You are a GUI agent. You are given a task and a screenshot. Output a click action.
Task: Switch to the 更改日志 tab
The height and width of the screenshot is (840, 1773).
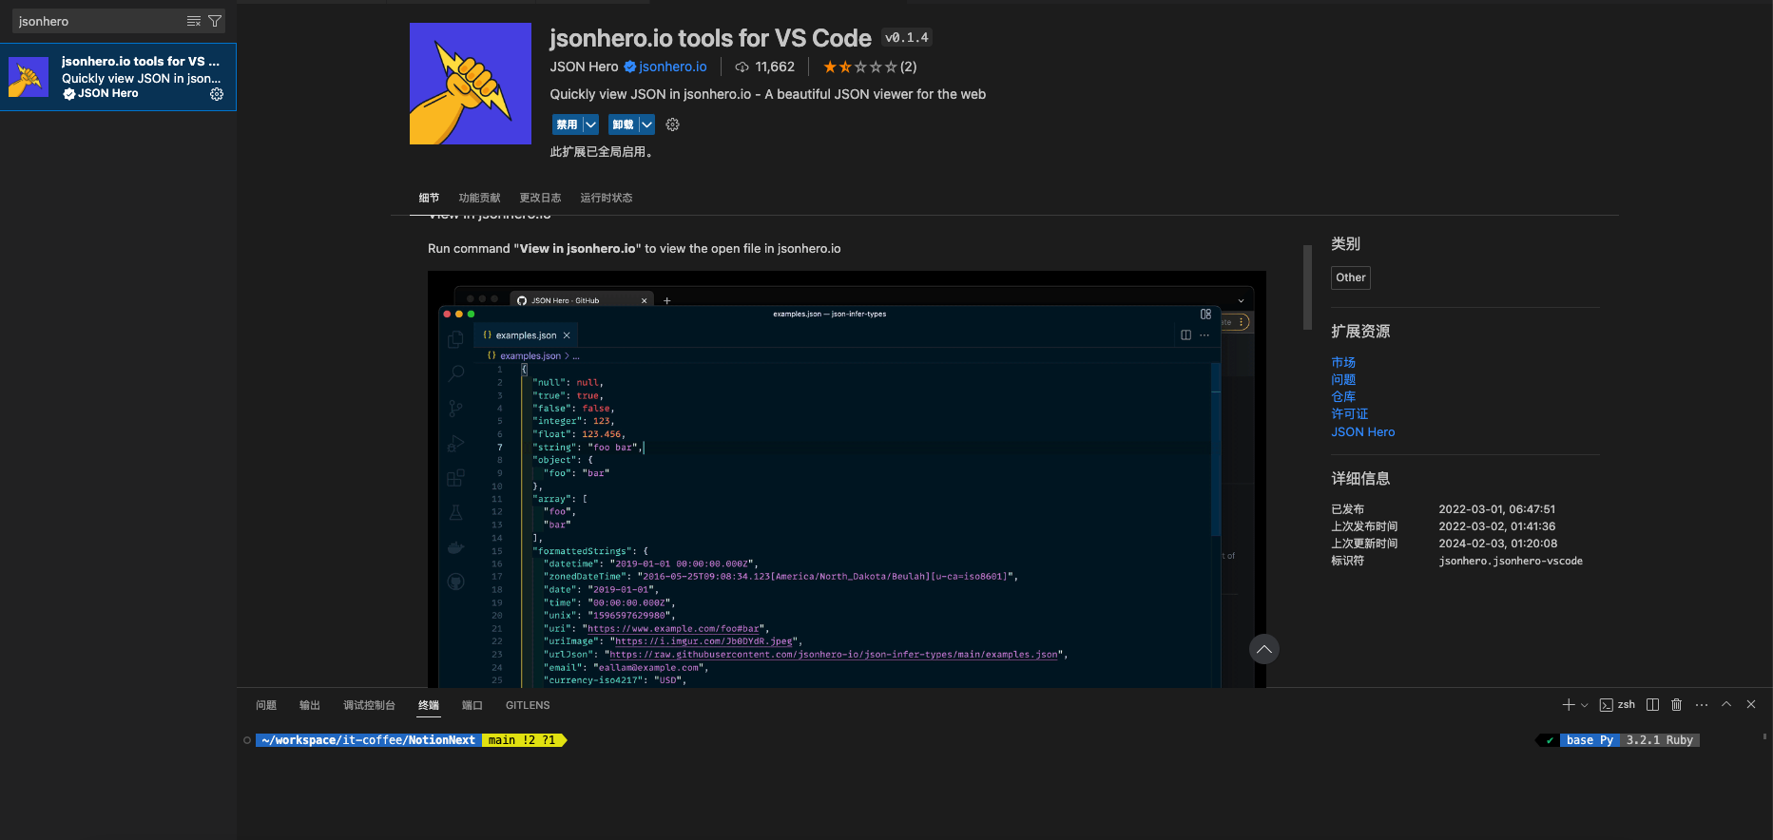[x=540, y=198]
